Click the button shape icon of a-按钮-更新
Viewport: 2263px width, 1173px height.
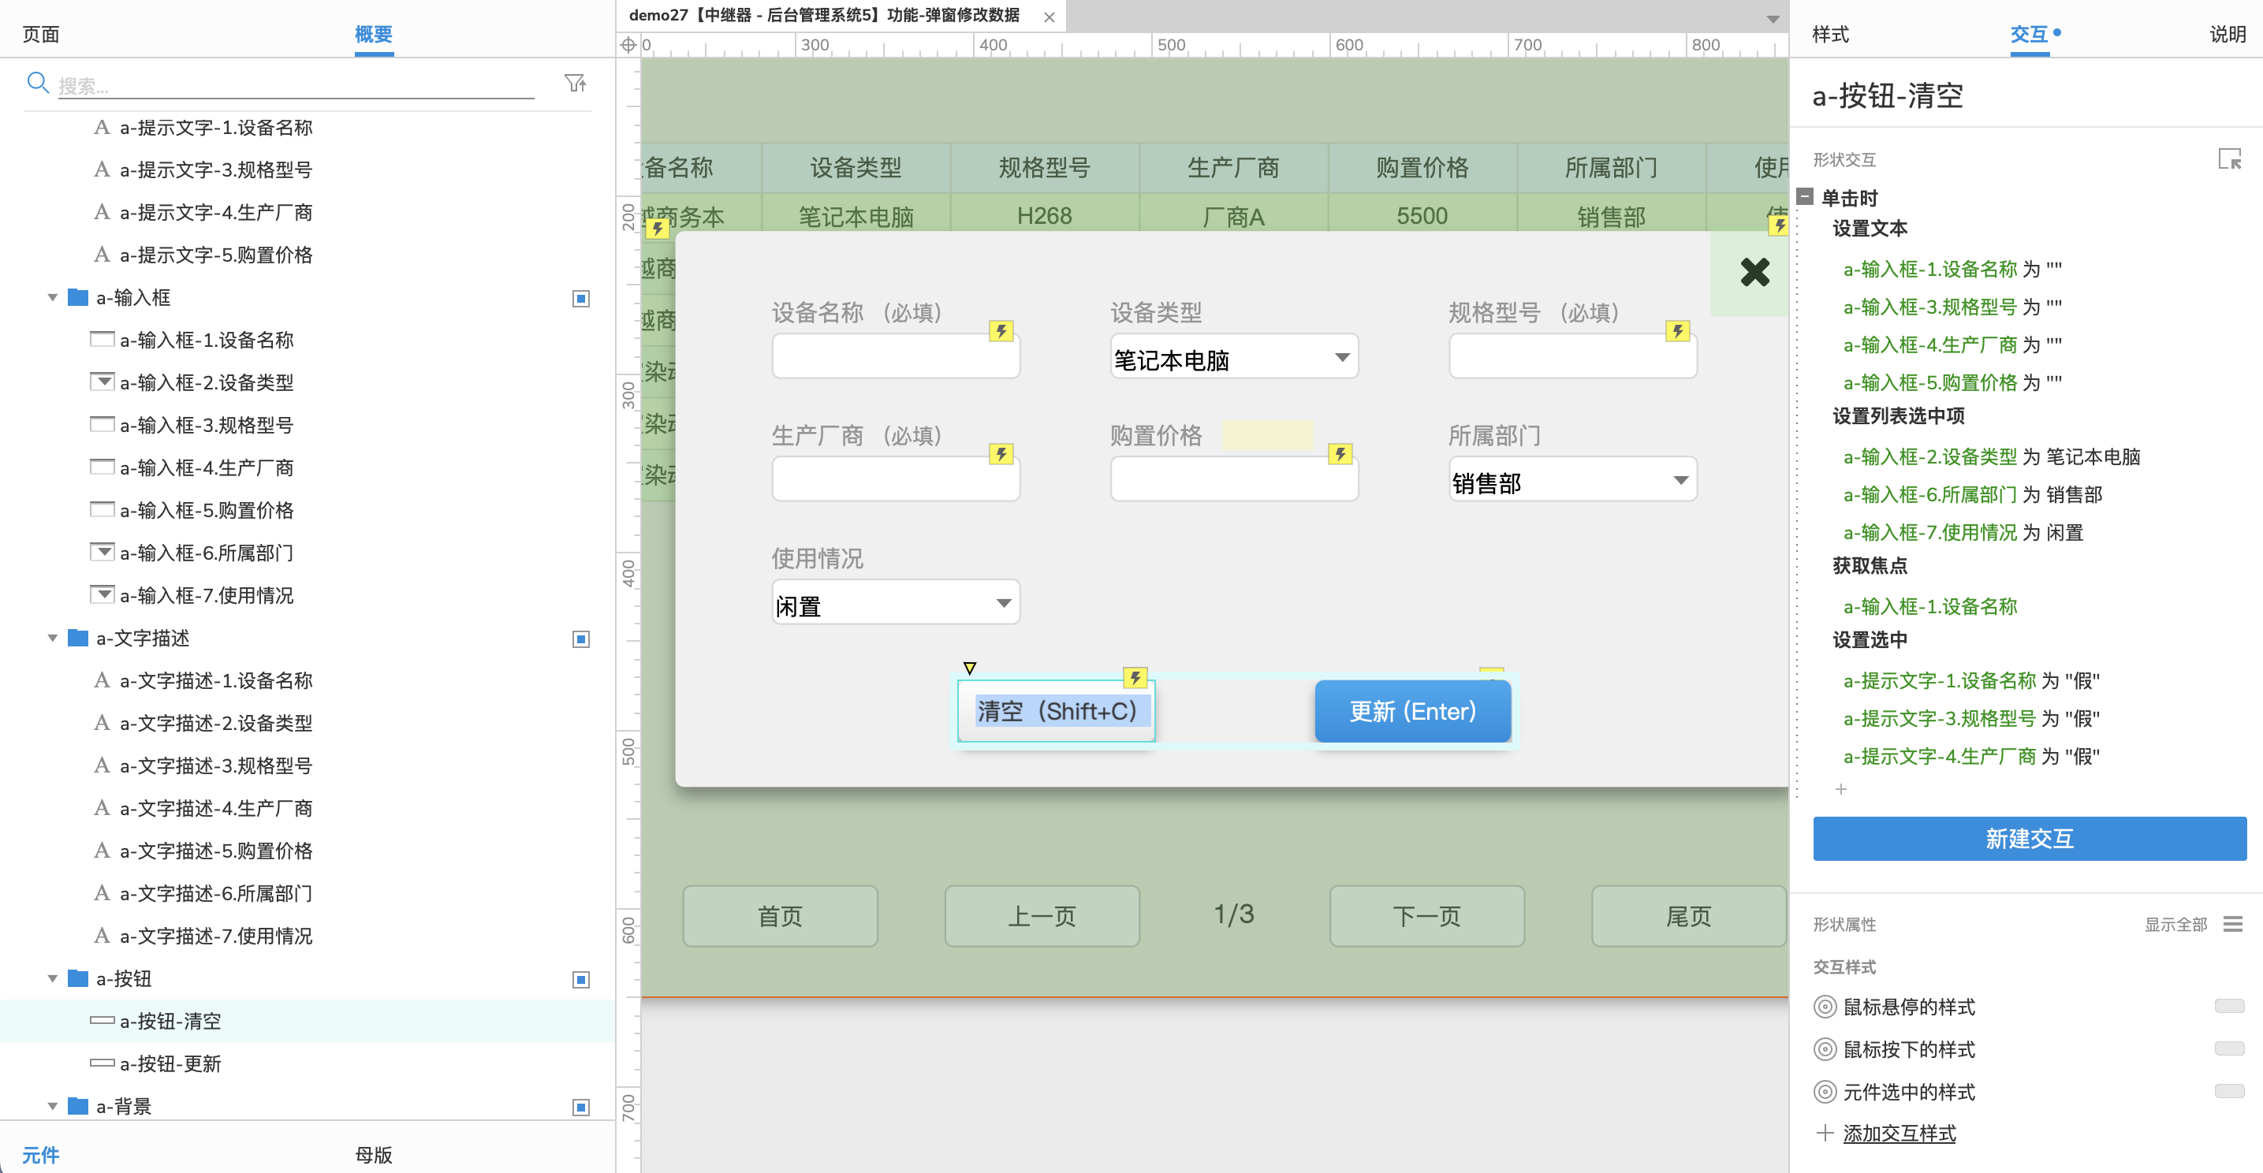click(x=102, y=1063)
